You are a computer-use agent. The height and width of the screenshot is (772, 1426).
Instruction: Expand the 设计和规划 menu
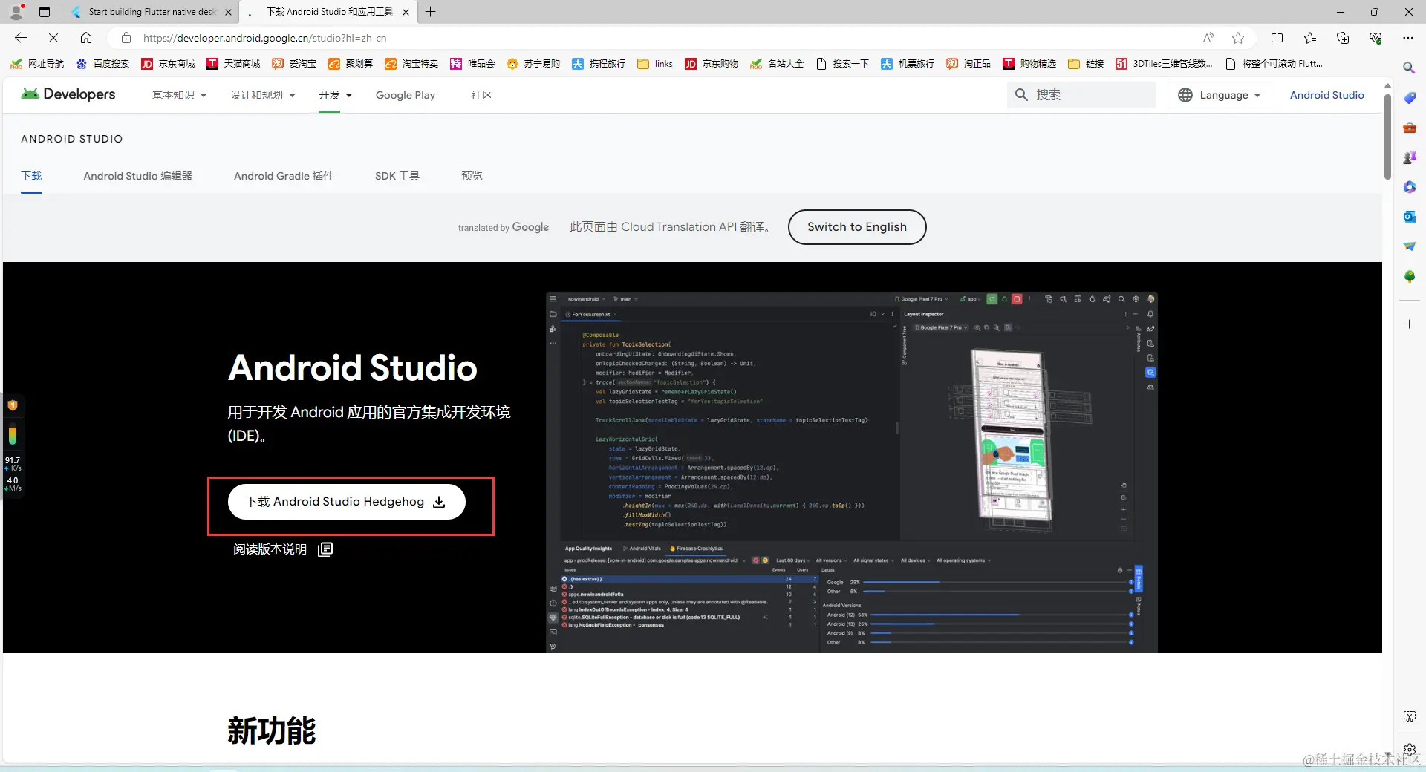pyautogui.click(x=263, y=95)
